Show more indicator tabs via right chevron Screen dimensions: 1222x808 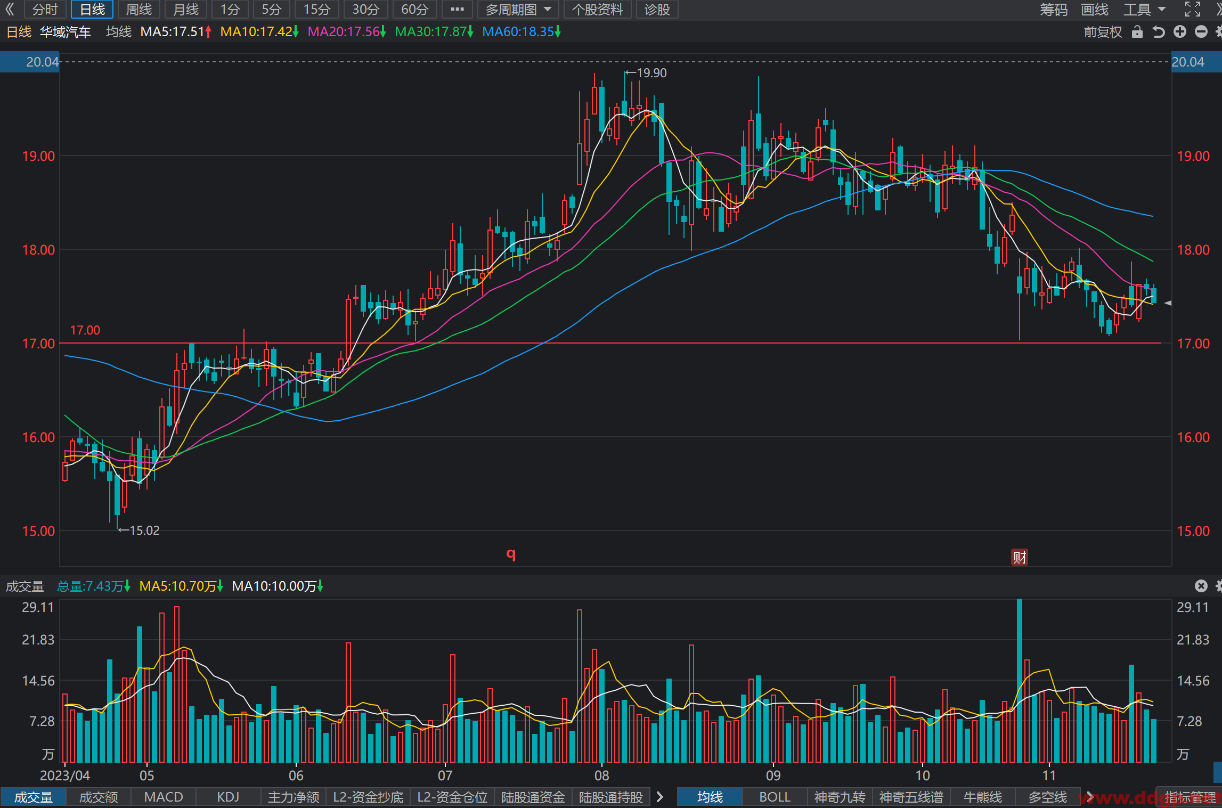pyautogui.click(x=660, y=797)
